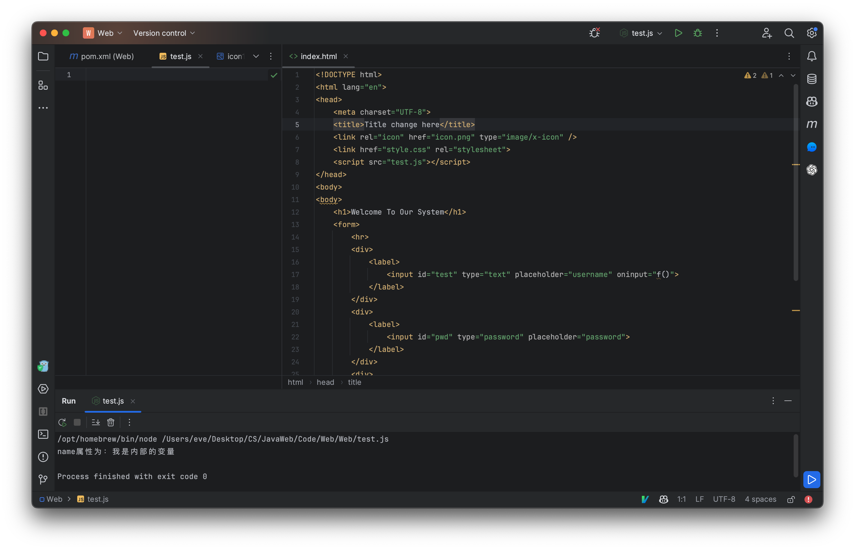Screen dimensions: 855x550
Task: Expand the Web project dropdown
Action: click(x=103, y=33)
